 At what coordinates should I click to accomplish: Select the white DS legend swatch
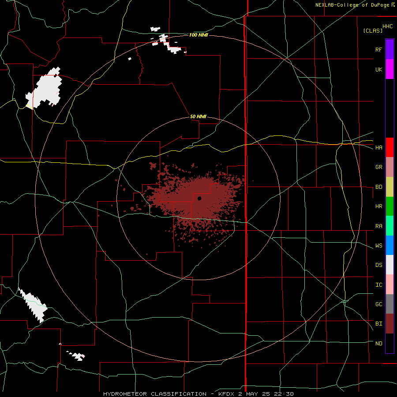pyautogui.click(x=390, y=265)
